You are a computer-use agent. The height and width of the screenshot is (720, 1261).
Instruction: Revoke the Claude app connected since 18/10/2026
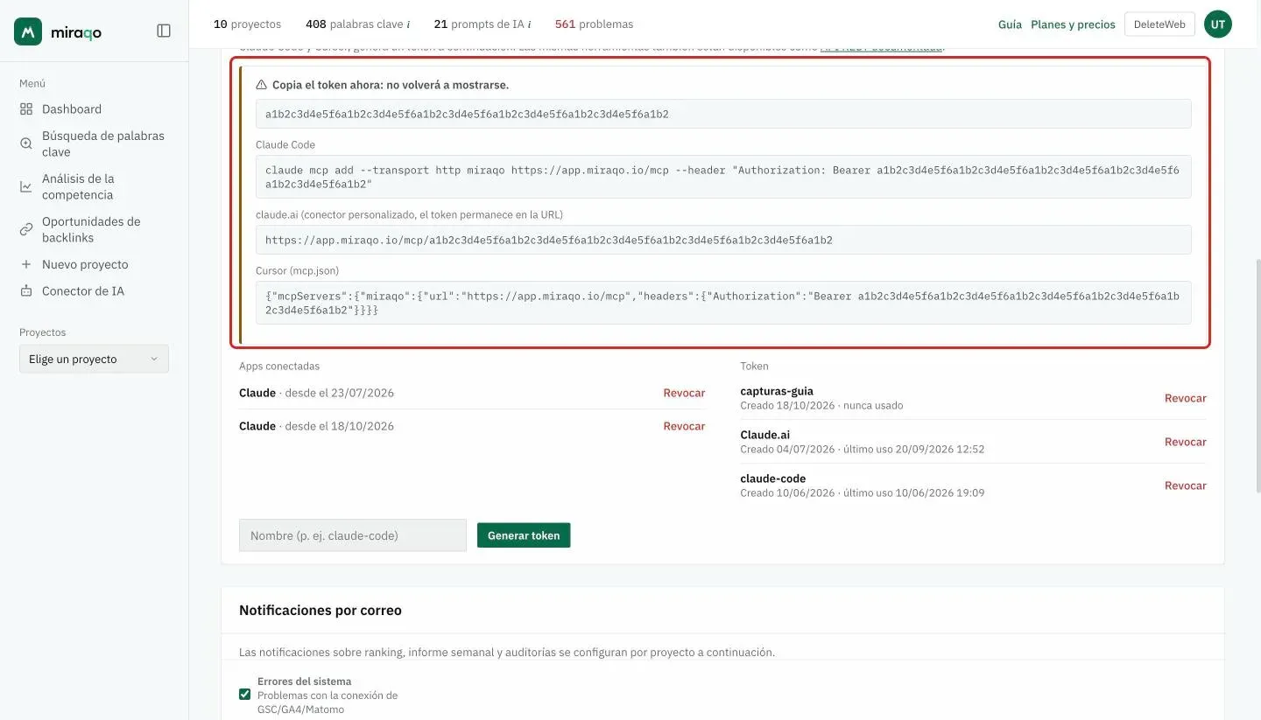pos(684,426)
